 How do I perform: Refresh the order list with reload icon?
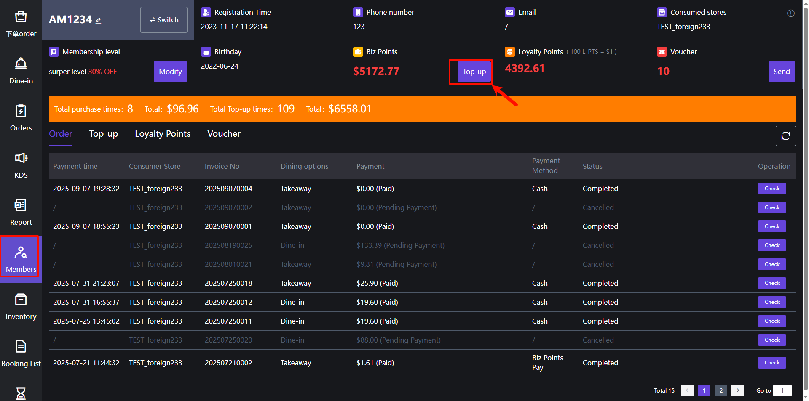click(x=785, y=136)
